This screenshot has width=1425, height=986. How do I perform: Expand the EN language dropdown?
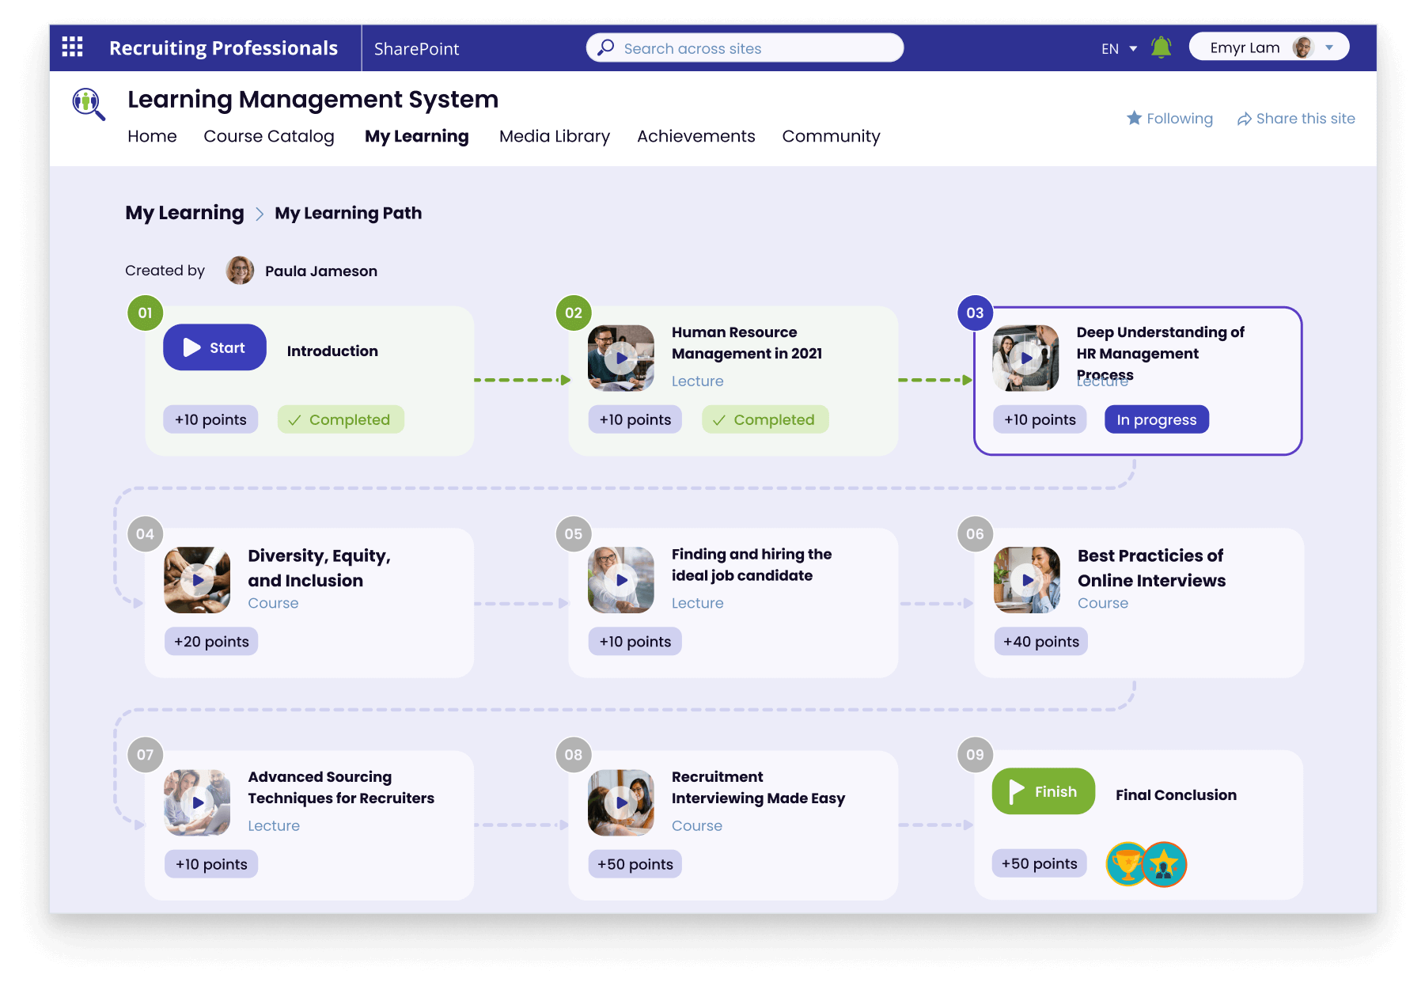click(x=1119, y=48)
